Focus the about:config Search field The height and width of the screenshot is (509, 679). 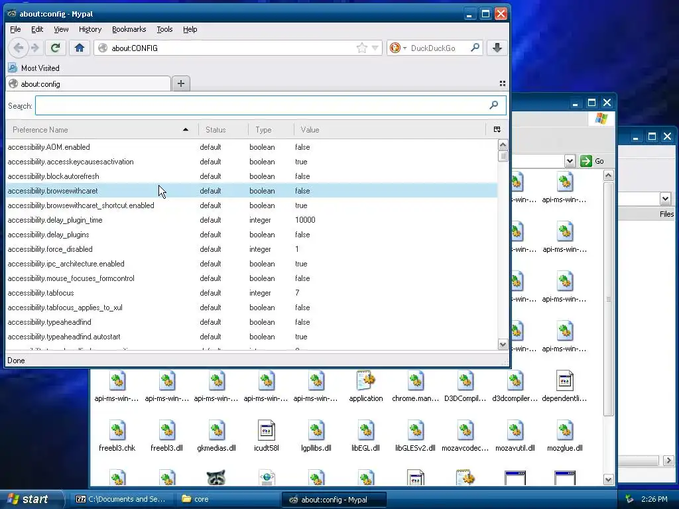click(271, 105)
